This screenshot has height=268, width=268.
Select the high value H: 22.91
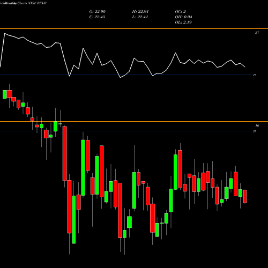140,12
